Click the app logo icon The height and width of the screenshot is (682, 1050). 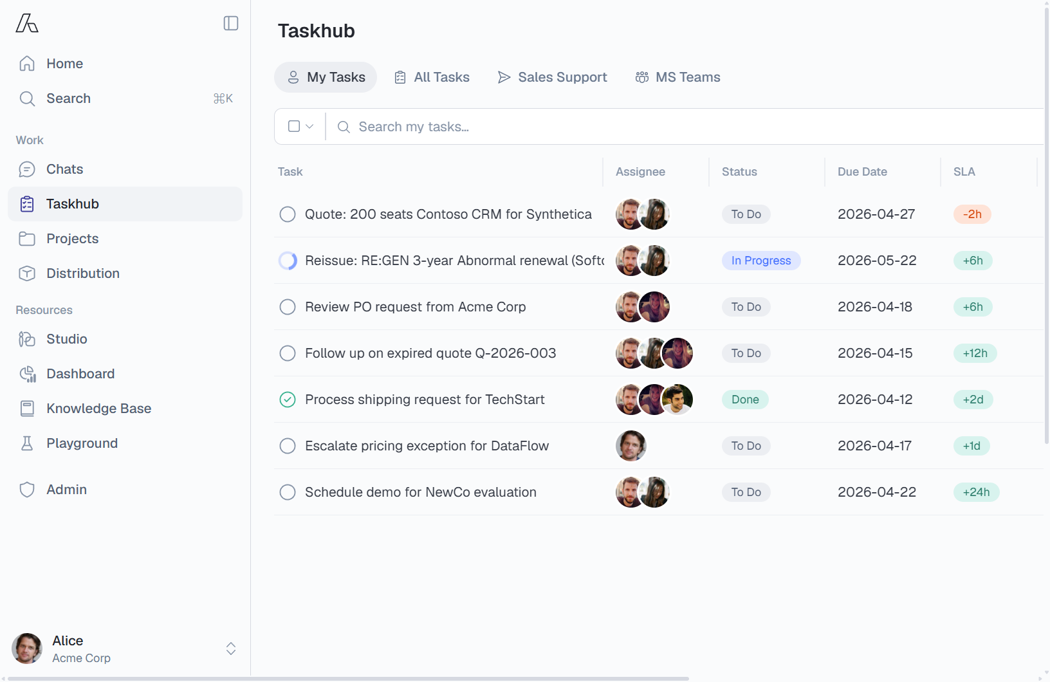tap(27, 23)
